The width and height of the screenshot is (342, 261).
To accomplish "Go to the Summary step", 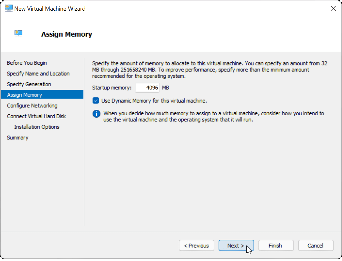I will 17,138.
